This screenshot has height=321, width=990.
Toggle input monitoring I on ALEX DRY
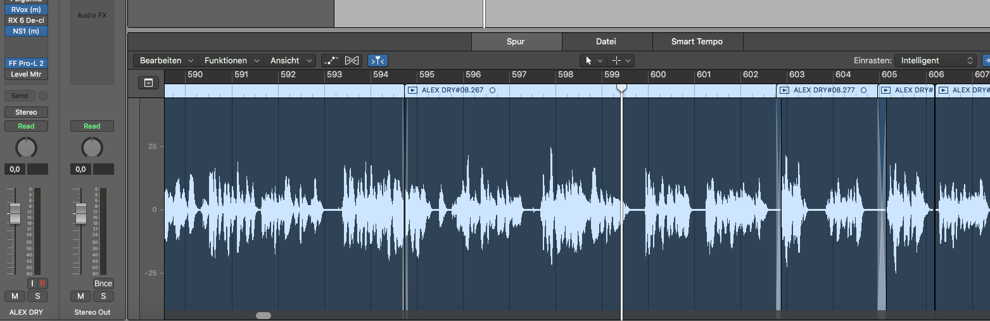[x=32, y=284]
